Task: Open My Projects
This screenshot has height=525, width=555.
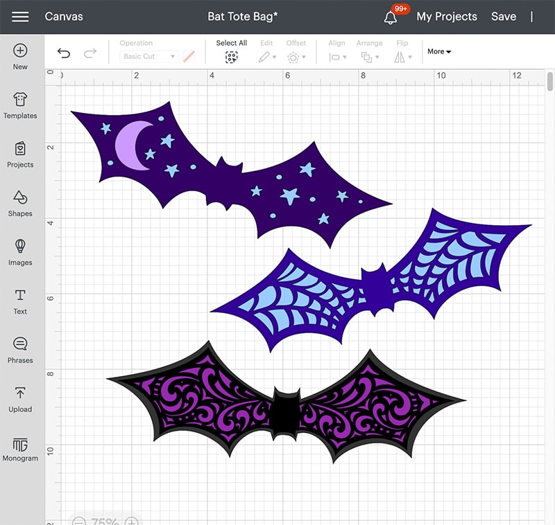Action: 447,16
